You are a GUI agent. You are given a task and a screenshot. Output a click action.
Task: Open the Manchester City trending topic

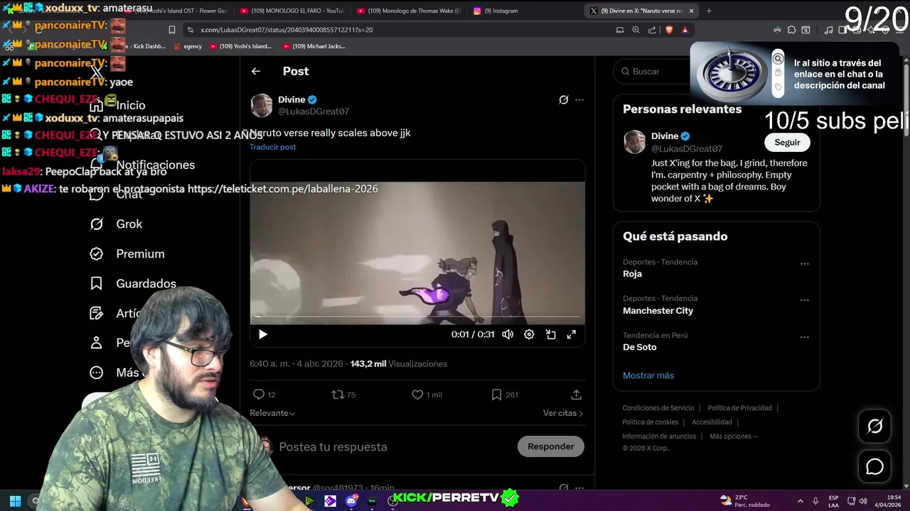[x=658, y=311]
